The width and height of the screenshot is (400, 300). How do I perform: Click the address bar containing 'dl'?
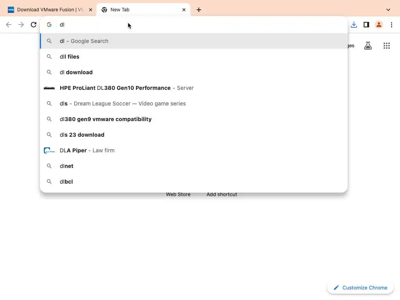point(194,25)
